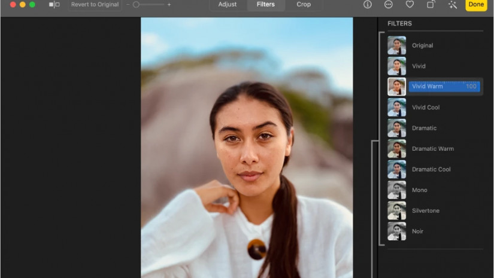Image resolution: width=494 pixels, height=278 pixels.
Task: Click the Original filter label
Action: coord(423,45)
